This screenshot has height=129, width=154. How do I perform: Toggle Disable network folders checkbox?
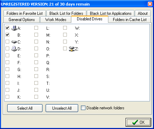pyautogui.click(x=83, y=108)
